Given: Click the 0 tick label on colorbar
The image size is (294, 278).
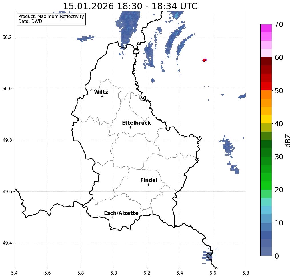Looking at the screenshot, I should click(x=277, y=256).
